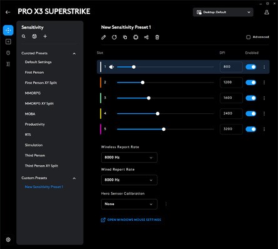Collapse the Curated Presets section
The width and height of the screenshot is (278, 249).
(x=74, y=54)
